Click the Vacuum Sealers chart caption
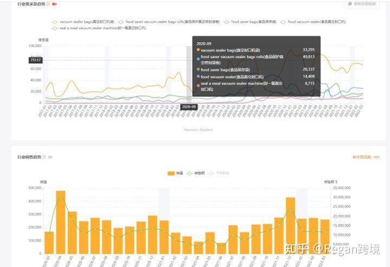This screenshot has height=267, width=390. (x=198, y=130)
